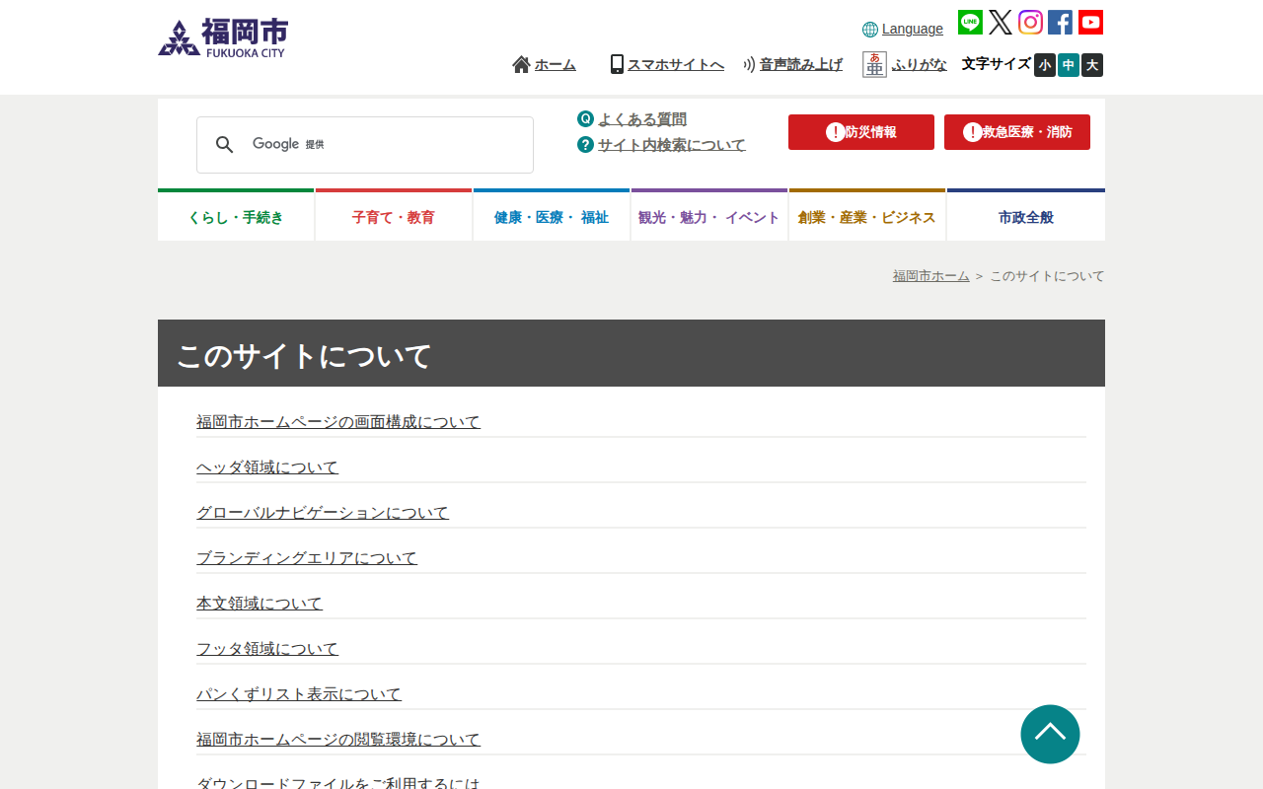Set text size to small (小)
The image size is (1263, 789).
(1045, 65)
